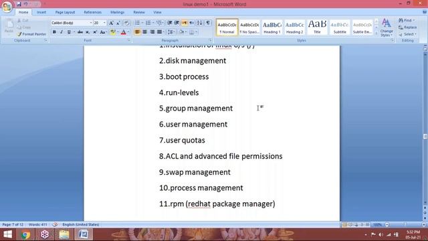
Task: Expand the Styles gallery more arrow
Action: pyautogui.click(x=377, y=33)
